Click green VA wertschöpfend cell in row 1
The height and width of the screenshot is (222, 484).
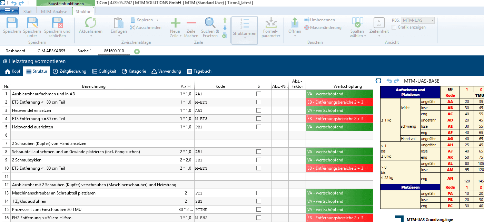(339, 94)
